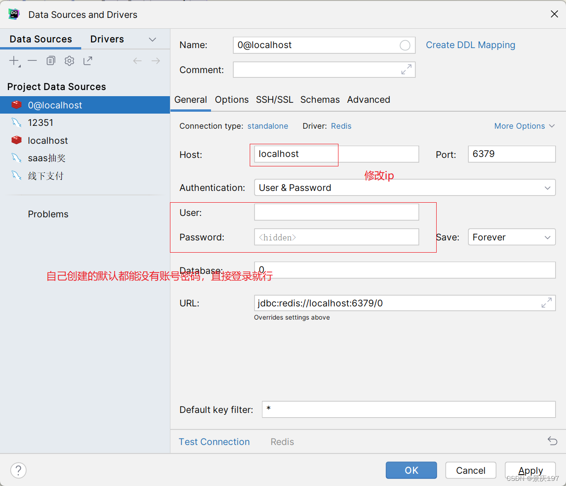Image resolution: width=566 pixels, height=486 pixels.
Task: Open the Problems entry in sidebar
Action: pyautogui.click(x=48, y=214)
